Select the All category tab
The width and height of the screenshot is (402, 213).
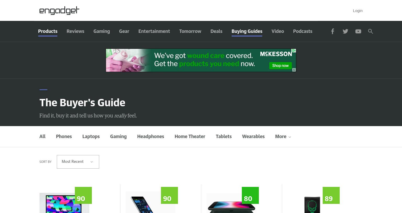[42, 137]
